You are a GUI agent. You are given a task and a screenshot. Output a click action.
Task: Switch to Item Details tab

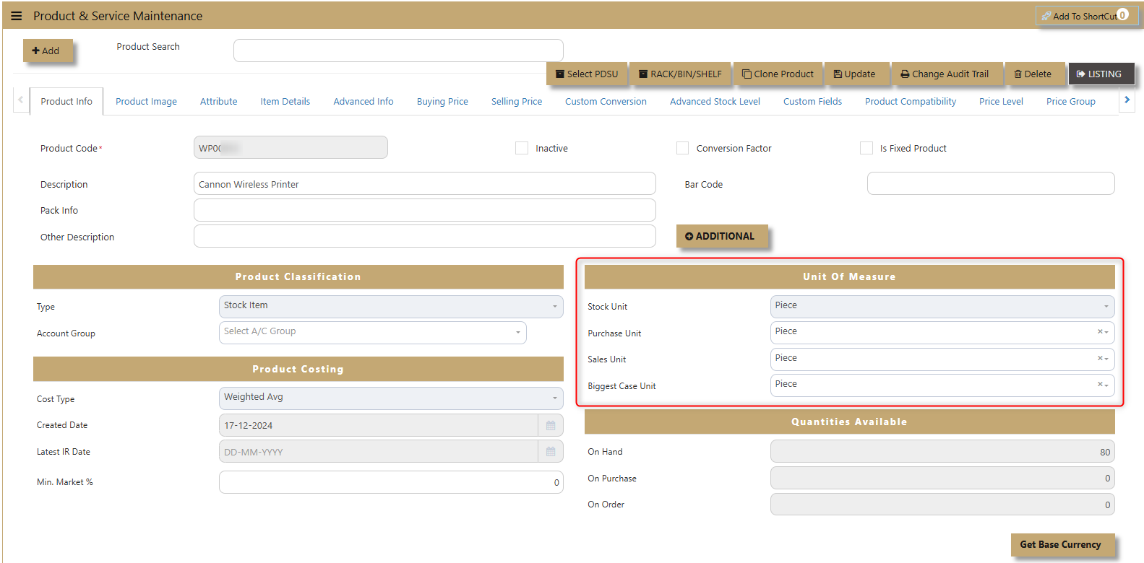point(285,101)
